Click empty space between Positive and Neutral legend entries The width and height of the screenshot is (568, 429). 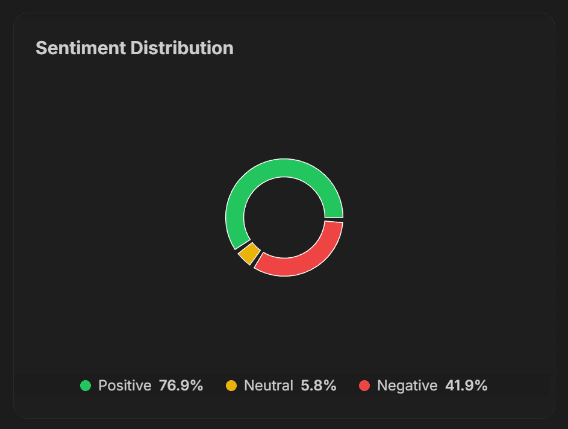(x=214, y=386)
